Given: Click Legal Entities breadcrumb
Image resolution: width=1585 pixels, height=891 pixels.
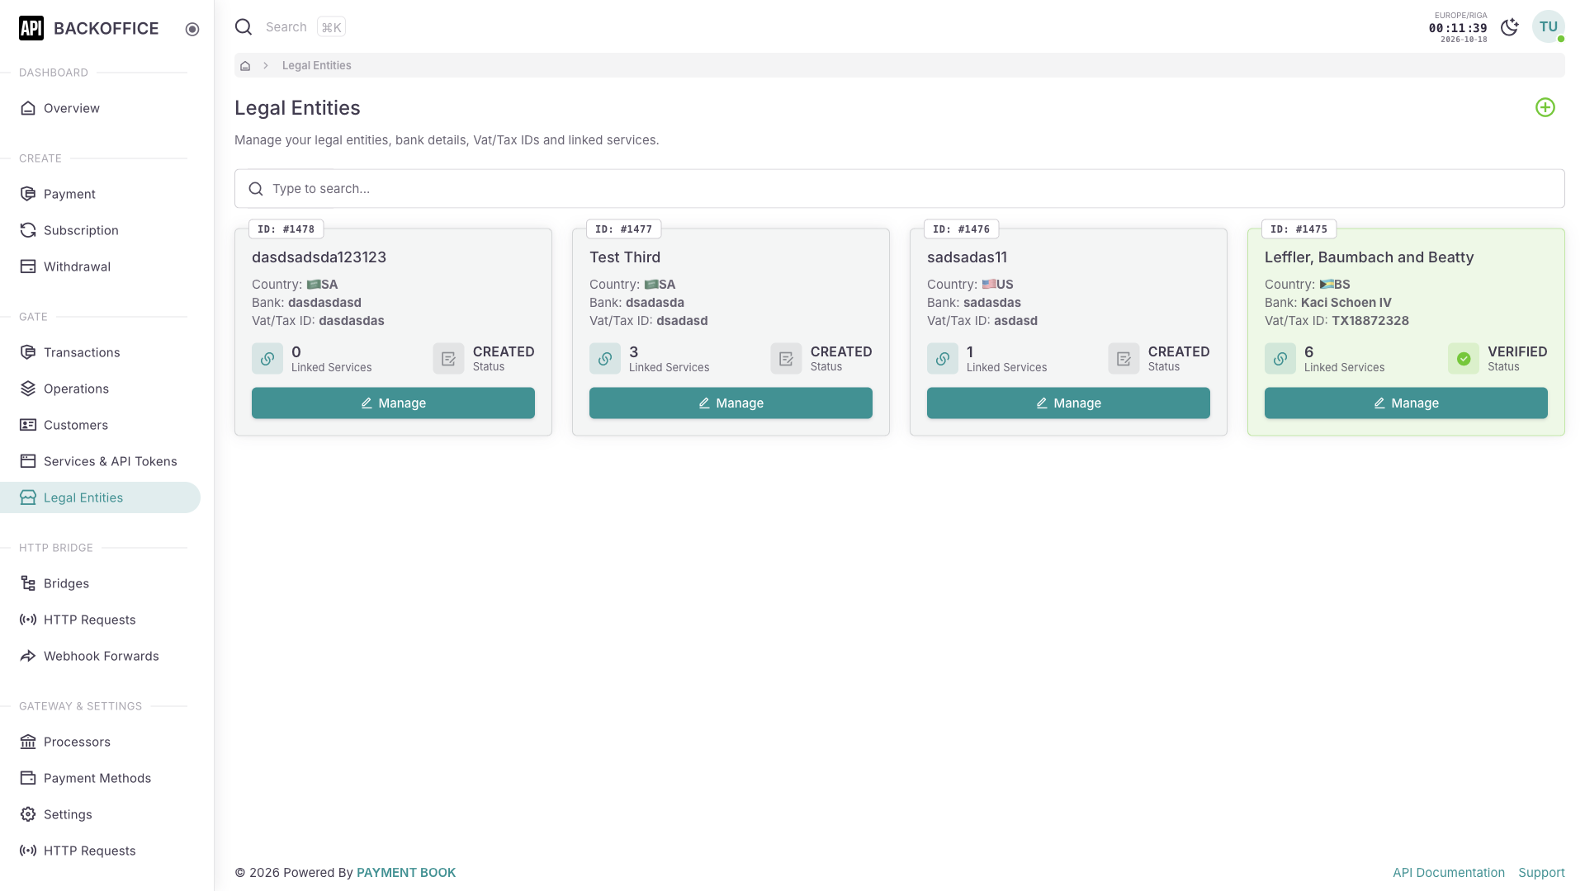Looking at the screenshot, I should pyautogui.click(x=316, y=65).
